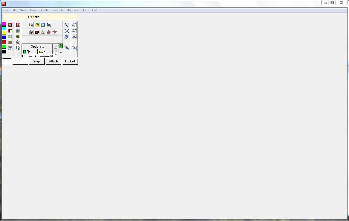Click open symbol catalog folder icon
Viewport: 349px width, 221px height.
(45, 52)
